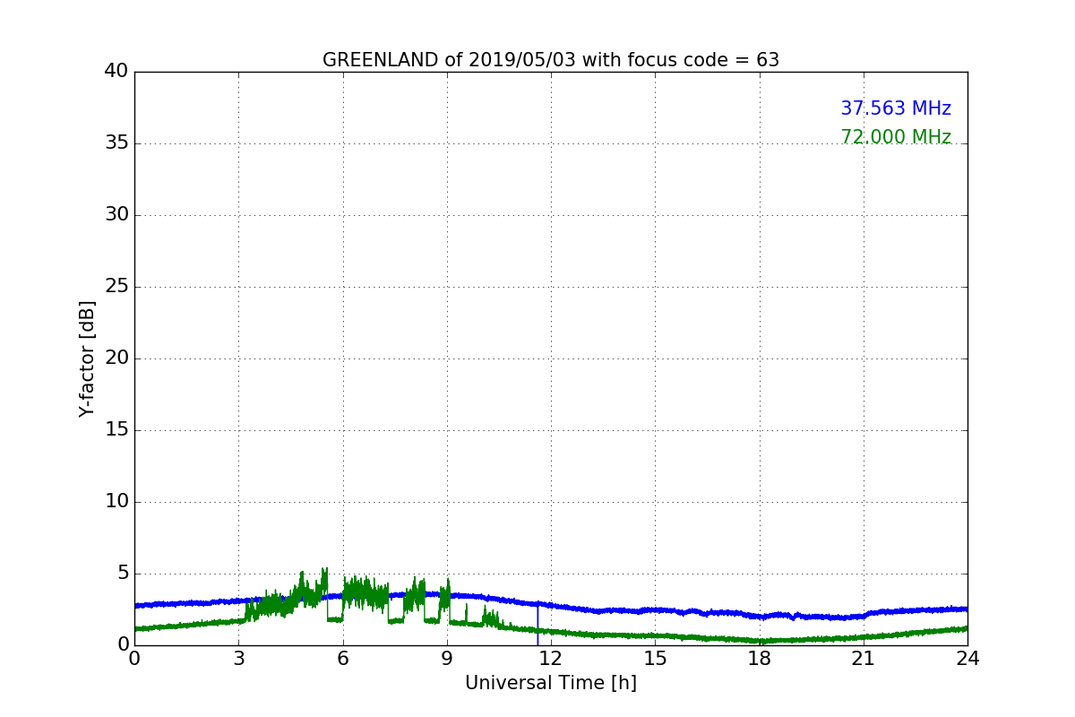Click the x-axis tick label 9
The image size is (1075, 717).
447,659
